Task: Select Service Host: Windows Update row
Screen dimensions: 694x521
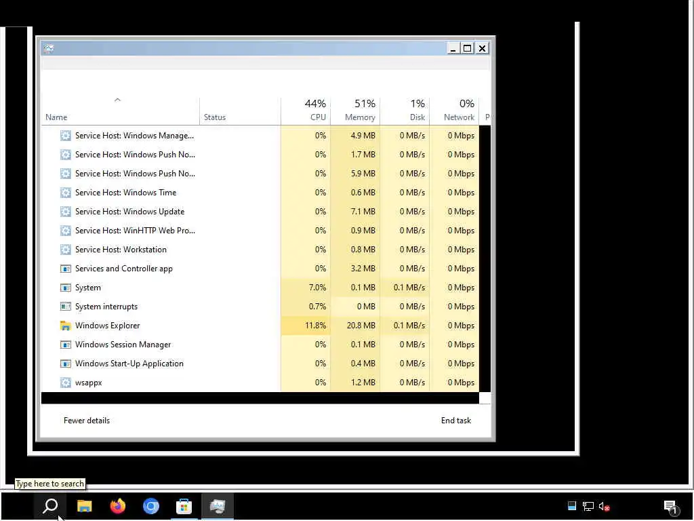Action: coord(260,212)
